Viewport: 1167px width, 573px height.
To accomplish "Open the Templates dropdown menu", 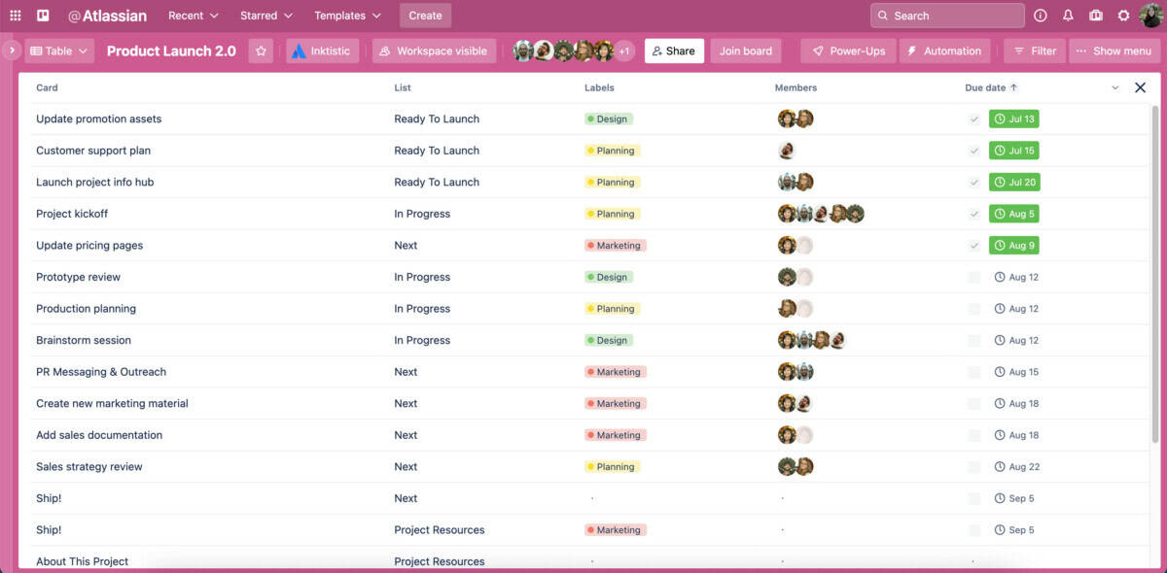I will click(x=347, y=16).
